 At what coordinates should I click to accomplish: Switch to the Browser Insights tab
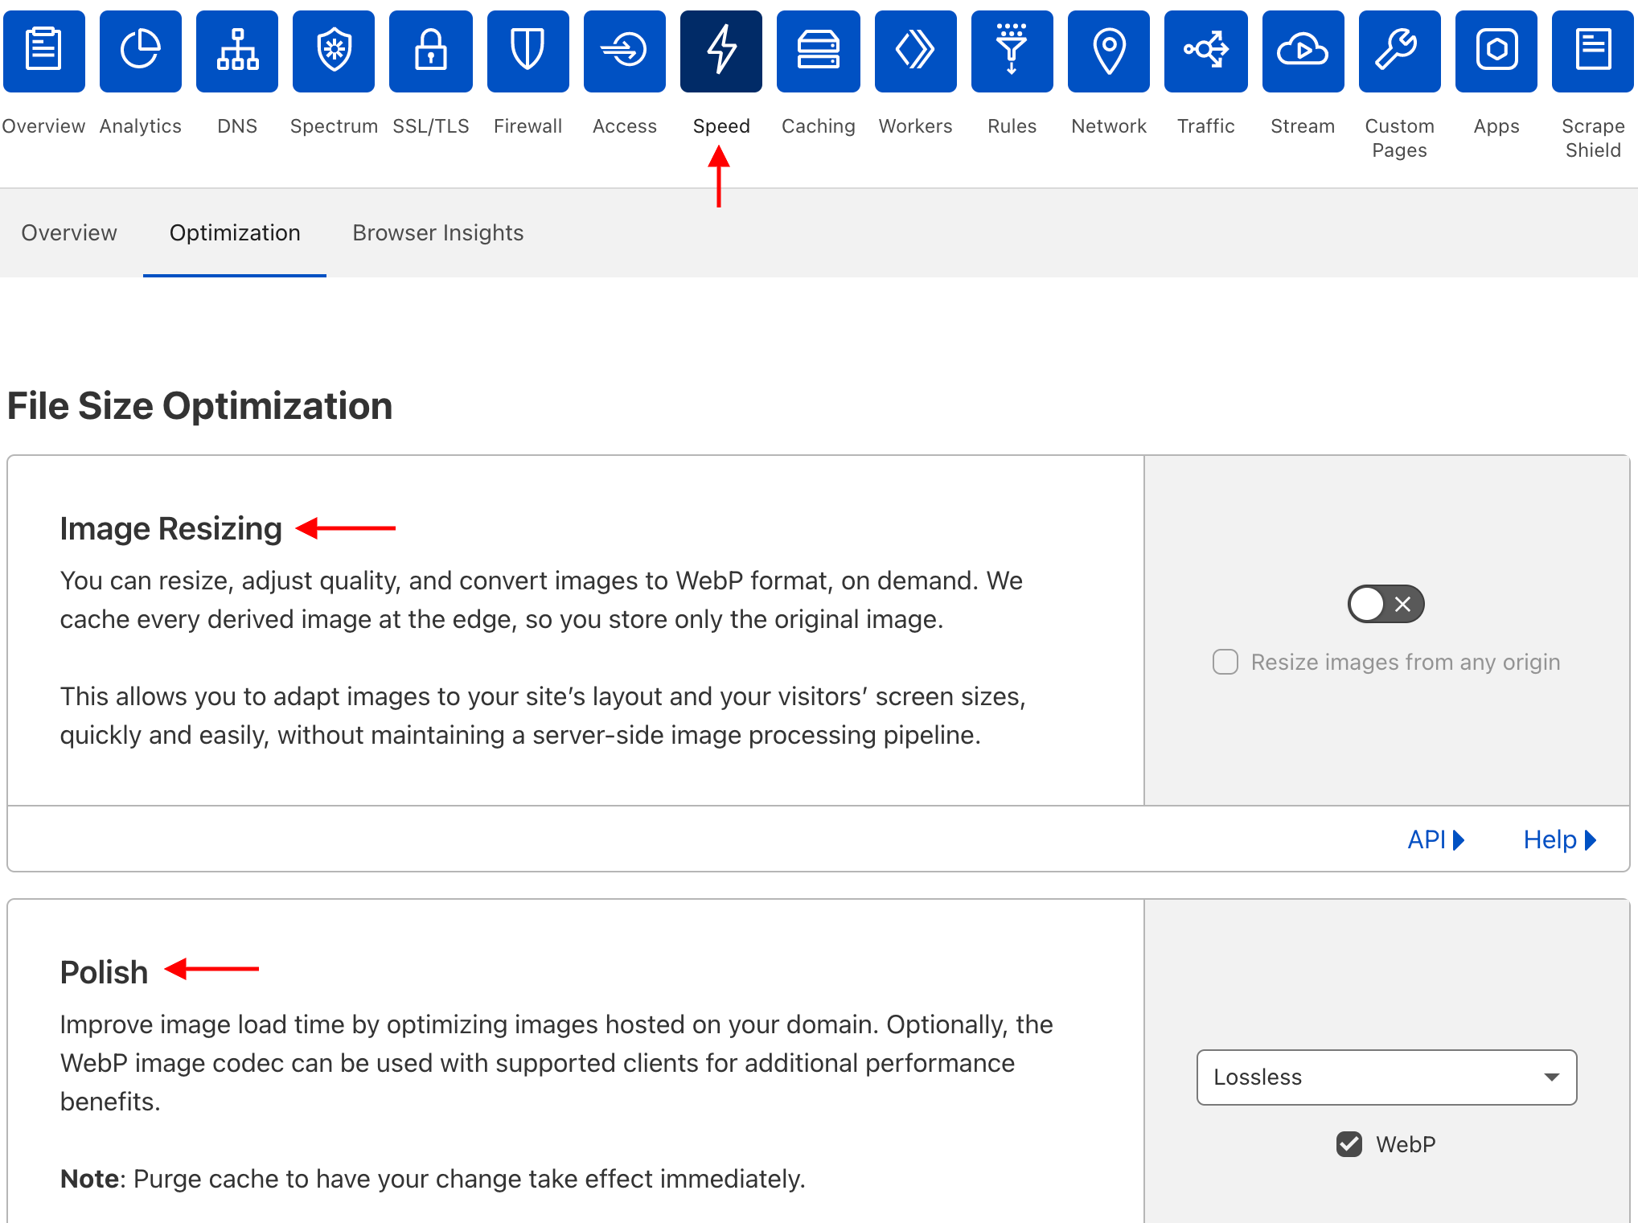pos(437,232)
